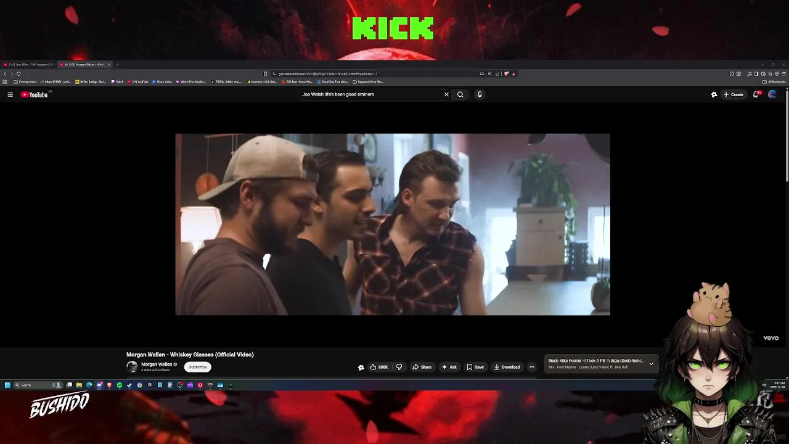Open Steam from the taskbar
This screenshot has width=789, height=444.
pos(129,385)
